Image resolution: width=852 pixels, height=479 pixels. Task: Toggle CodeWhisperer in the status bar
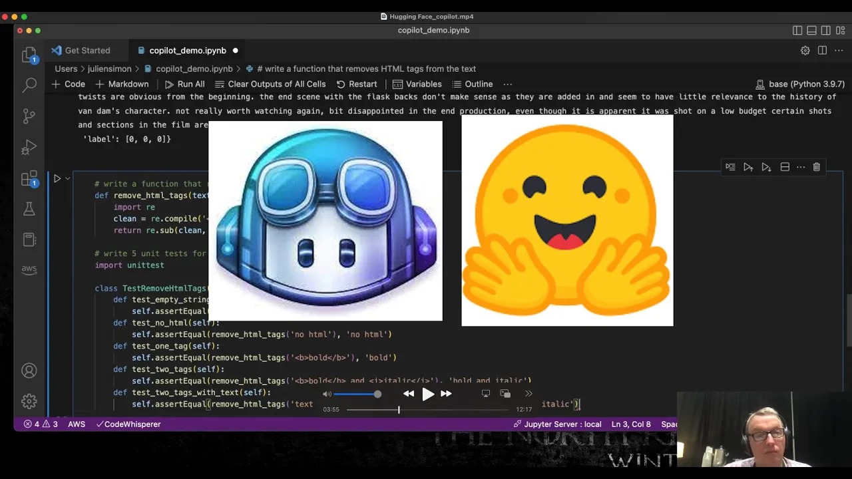pos(128,424)
